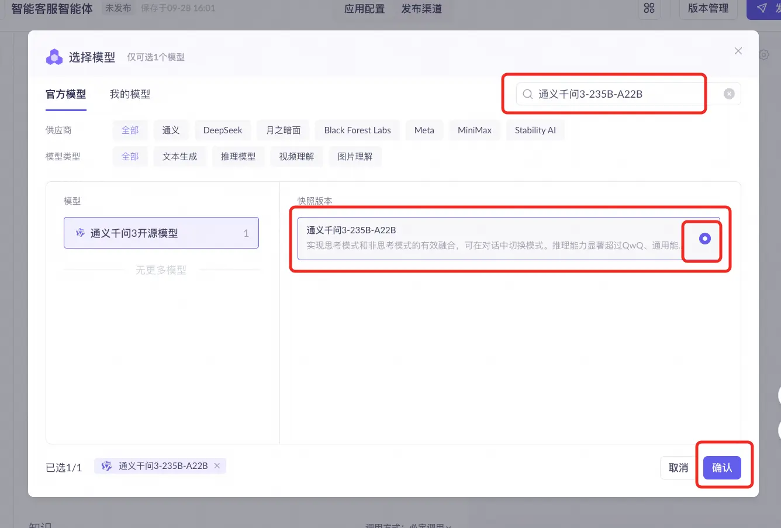
Task: Open the 版本管理 button in header
Action: tap(708, 8)
